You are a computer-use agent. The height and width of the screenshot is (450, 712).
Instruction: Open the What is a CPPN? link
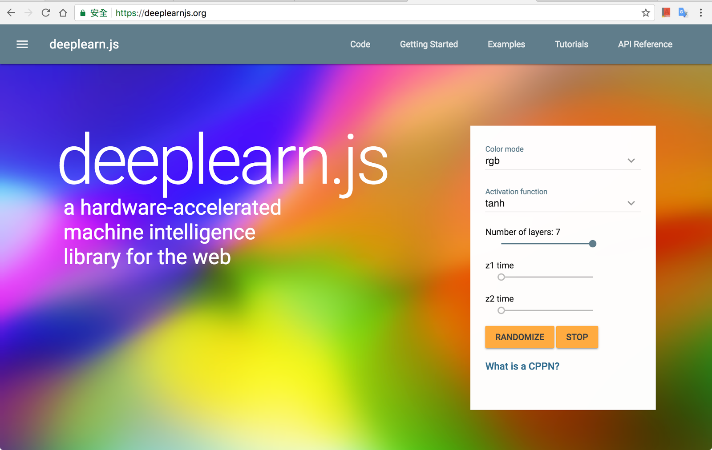pyautogui.click(x=522, y=366)
